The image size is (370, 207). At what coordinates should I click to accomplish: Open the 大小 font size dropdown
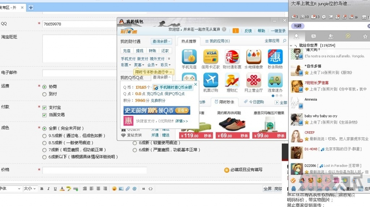click(x=30, y=189)
